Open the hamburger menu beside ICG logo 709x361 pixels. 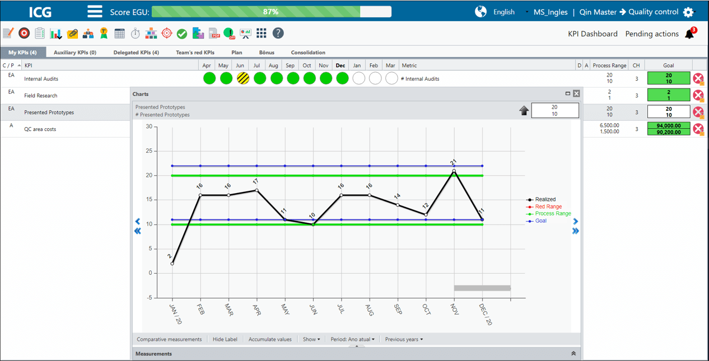95,12
